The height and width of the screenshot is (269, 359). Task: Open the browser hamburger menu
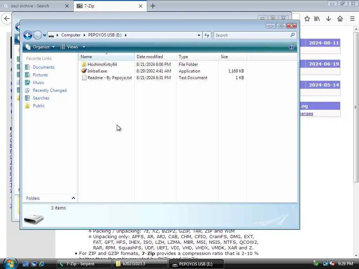(x=352, y=19)
